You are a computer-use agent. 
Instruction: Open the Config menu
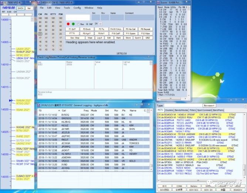[x=77, y=8]
